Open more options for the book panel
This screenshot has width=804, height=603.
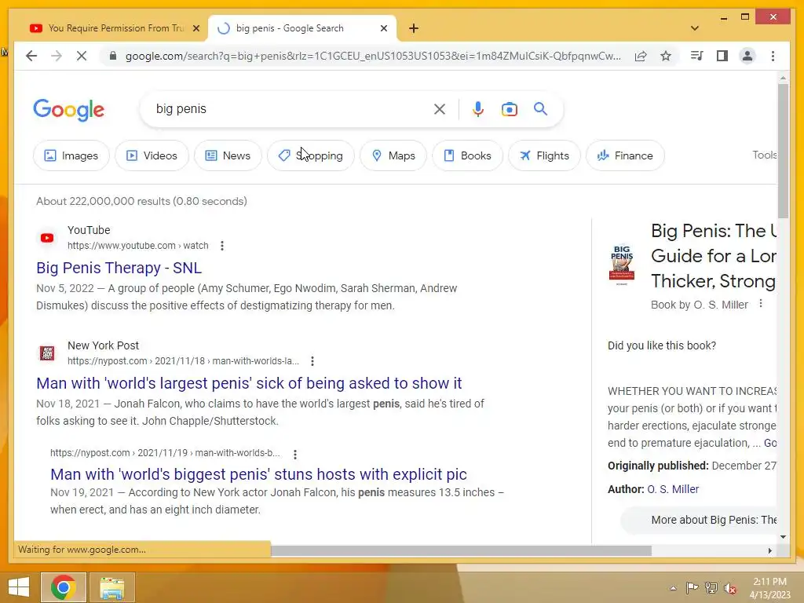[x=761, y=304]
